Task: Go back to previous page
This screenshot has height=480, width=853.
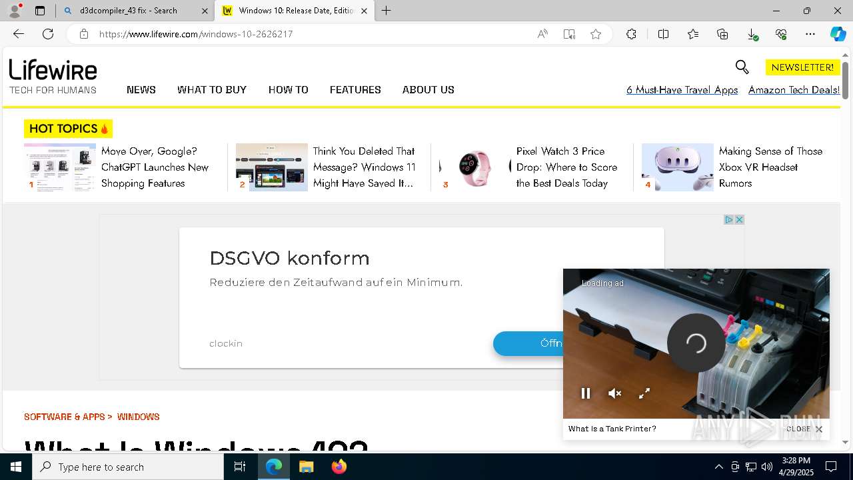Action: click(x=19, y=34)
